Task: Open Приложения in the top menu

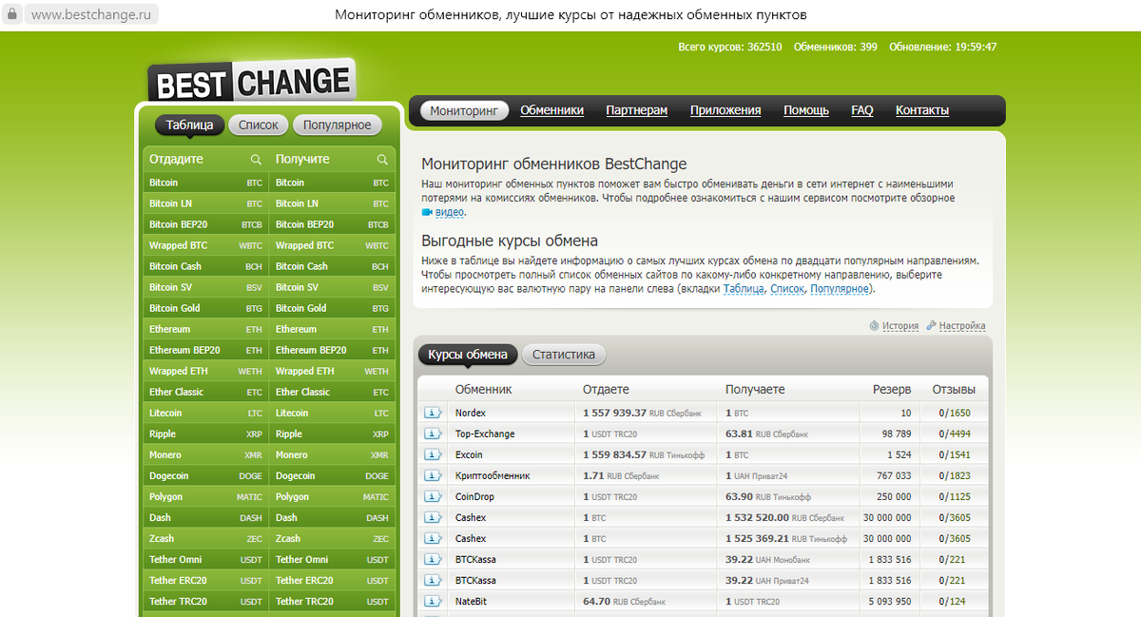Action: [725, 110]
